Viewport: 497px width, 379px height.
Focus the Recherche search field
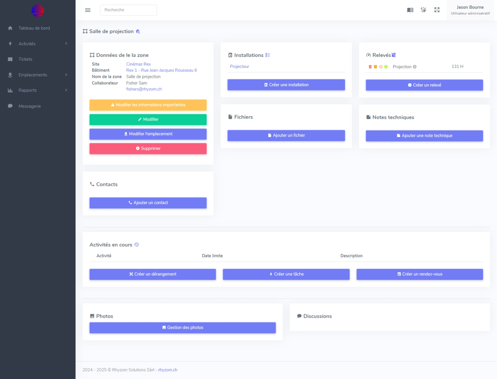128,10
